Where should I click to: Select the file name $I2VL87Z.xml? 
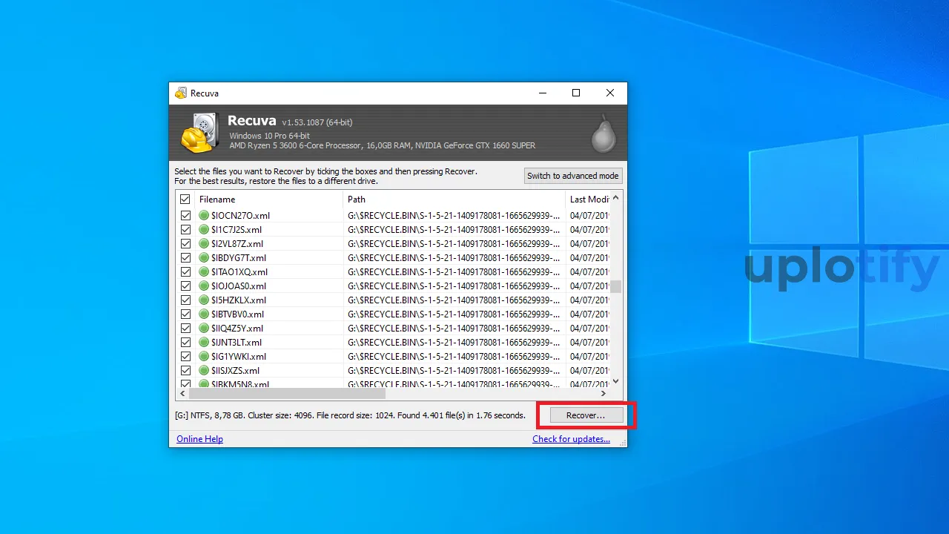237,244
